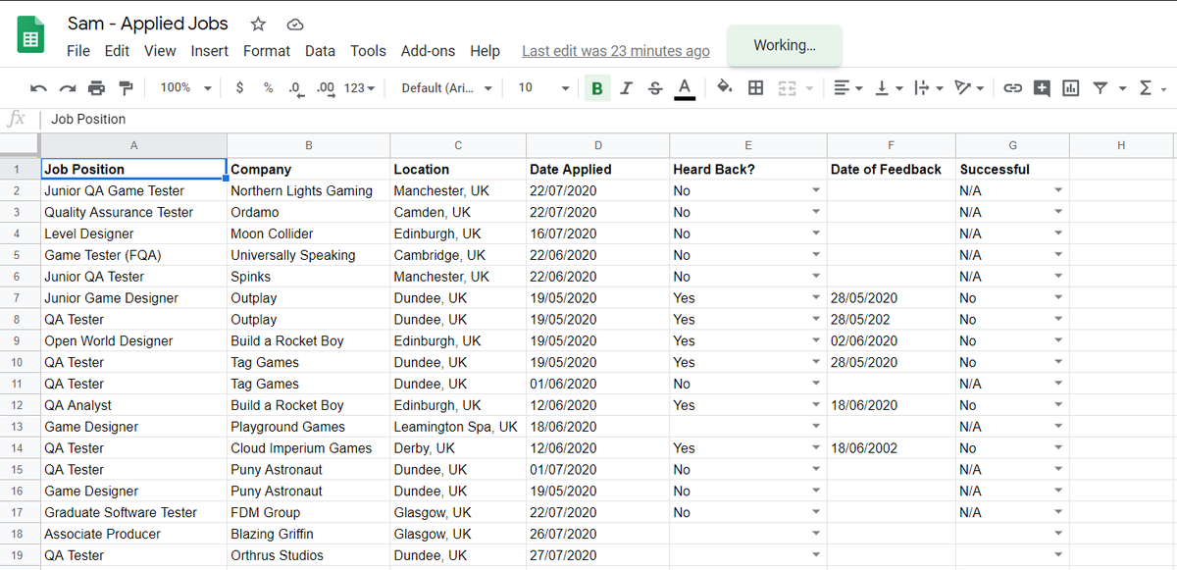
Task: Format as currency with dollar sign
Action: coord(240,87)
